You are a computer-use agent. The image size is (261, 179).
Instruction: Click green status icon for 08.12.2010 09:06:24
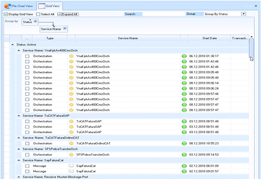pos(184,88)
